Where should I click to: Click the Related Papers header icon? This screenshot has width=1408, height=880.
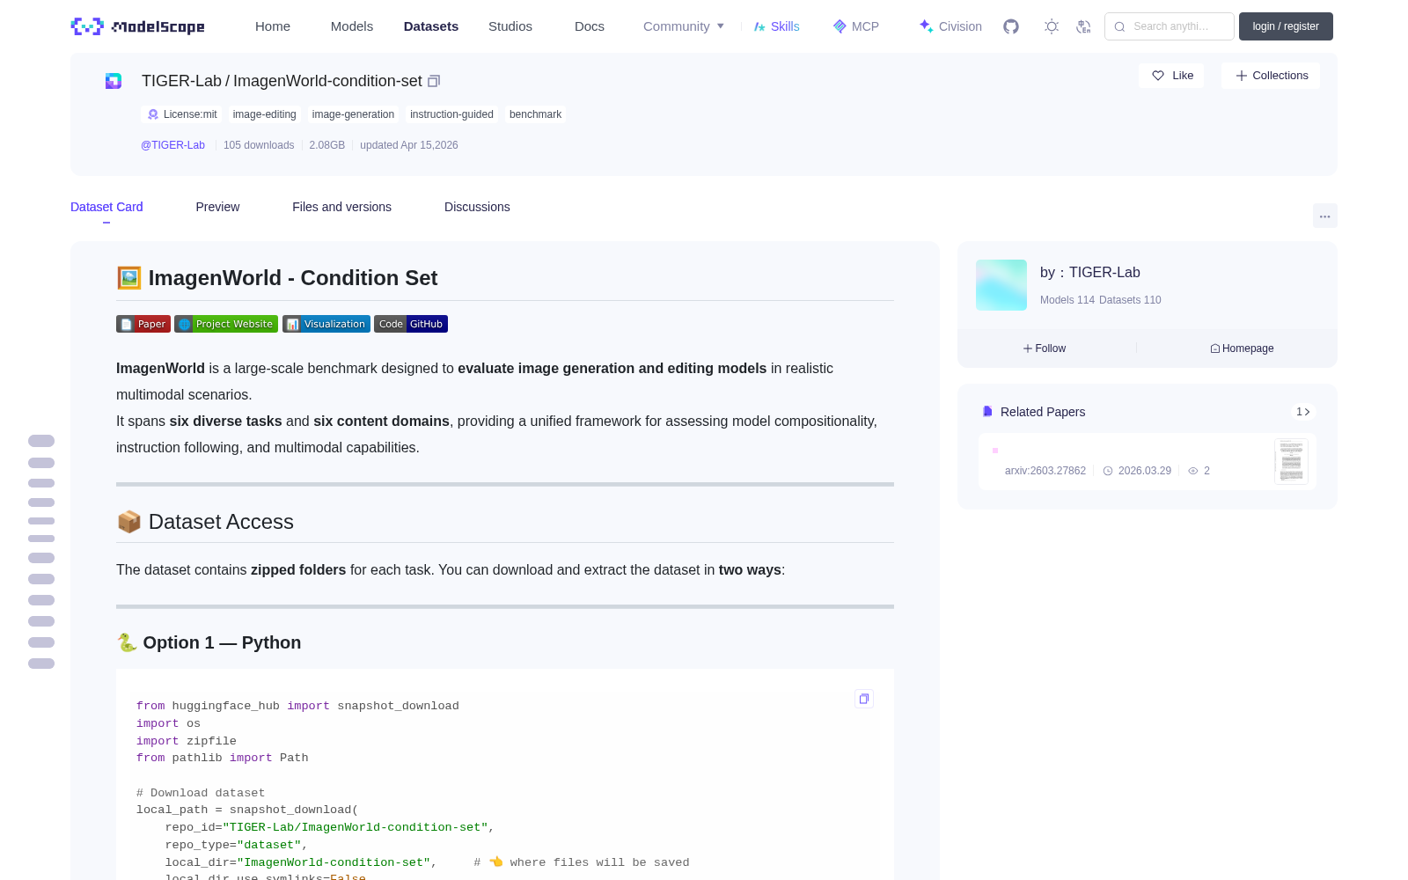point(987,412)
